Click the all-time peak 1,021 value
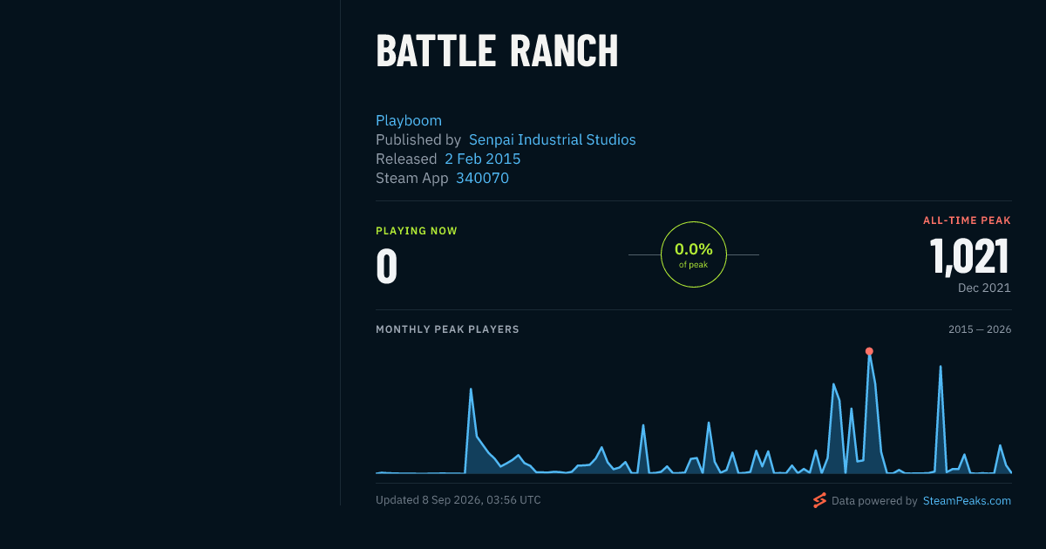The width and height of the screenshot is (1046, 549). pos(970,257)
